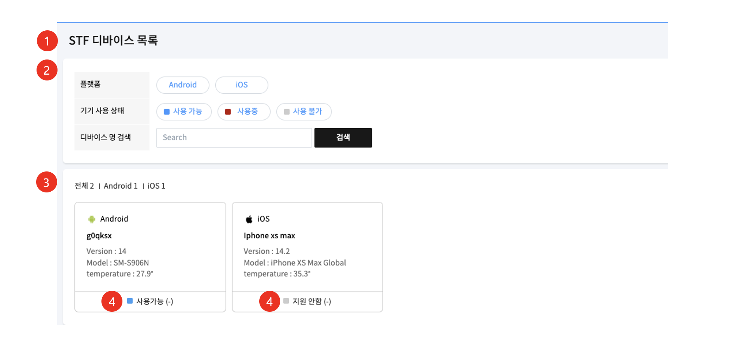This screenshot has width=733, height=346.
Task: Click the gray status square beside 지원 안함
Action: coord(286,301)
